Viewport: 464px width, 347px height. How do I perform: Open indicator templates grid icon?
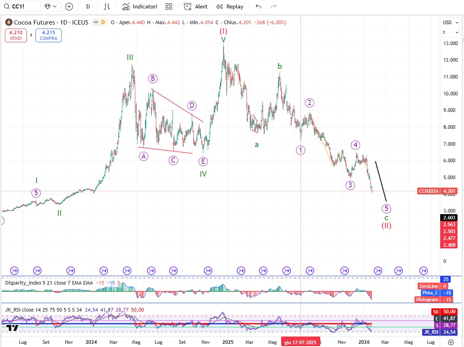(169, 6)
